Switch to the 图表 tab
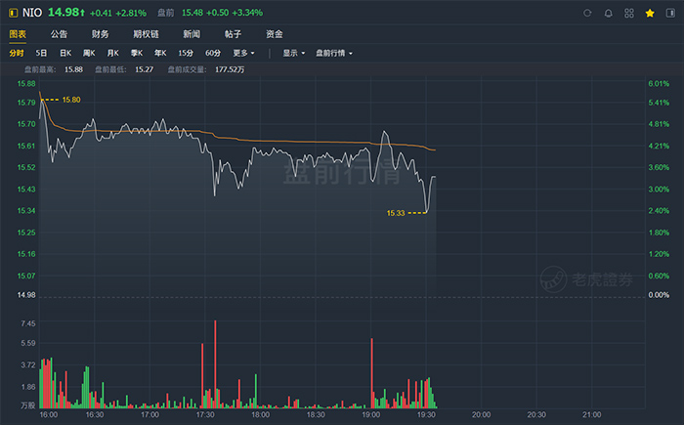The width and height of the screenshot is (684, 425). [x=18, y=34]
